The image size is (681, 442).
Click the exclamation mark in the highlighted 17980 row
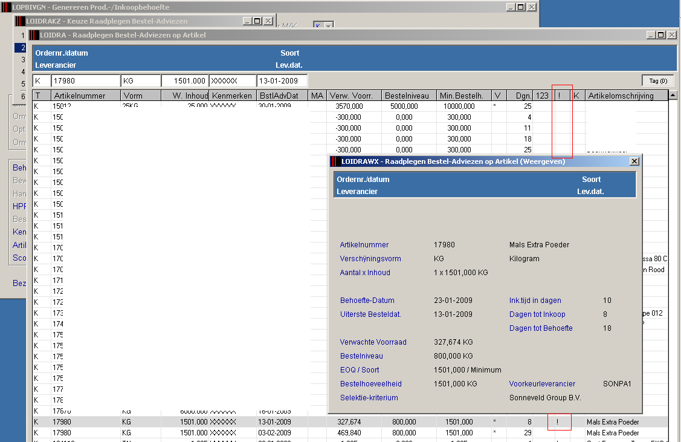[557, 422]
